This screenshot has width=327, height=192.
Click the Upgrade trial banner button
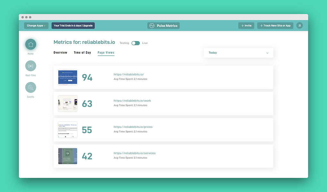(73, 25)
